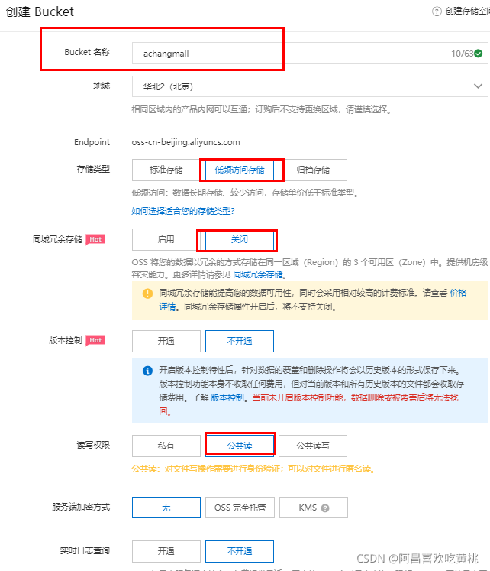Viewport: 490px width, 571px height.
Task: Click the Endpoint label
Action: (92, 142)
